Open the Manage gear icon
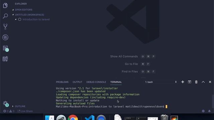Image resolution: width=214 pixels, height=120 pixels. point(5,104)
